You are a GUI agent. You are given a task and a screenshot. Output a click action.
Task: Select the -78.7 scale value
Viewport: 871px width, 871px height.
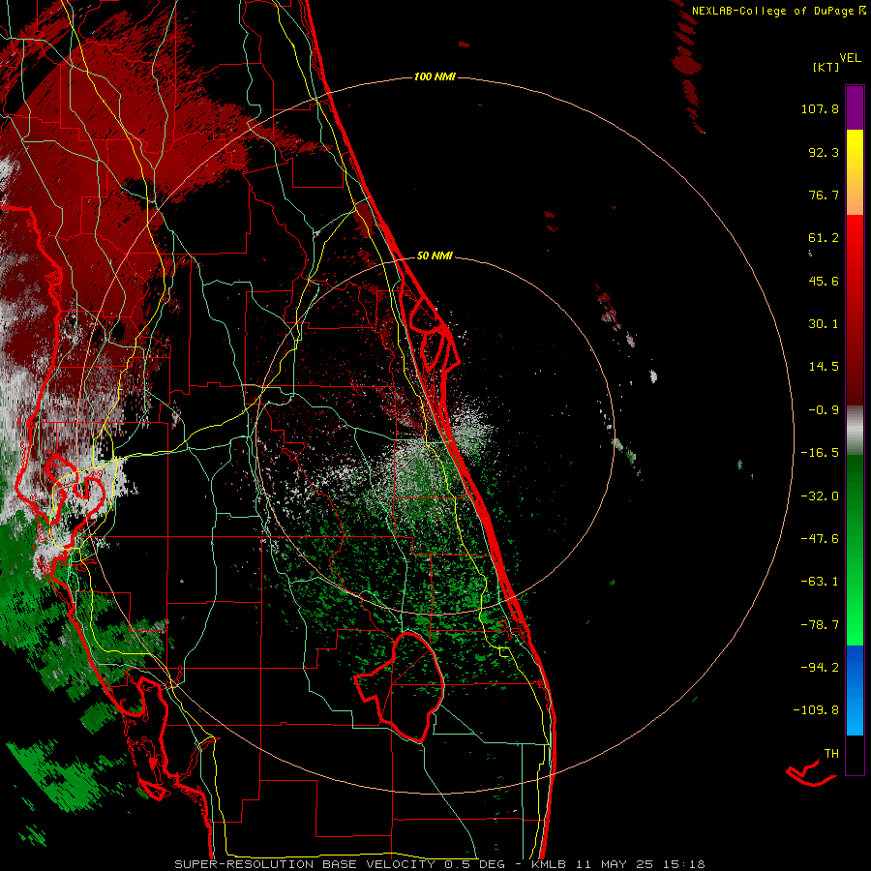820,625
